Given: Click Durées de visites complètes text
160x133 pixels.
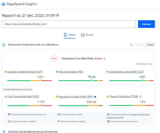Looking at the screenshot, I should [23, 121].
